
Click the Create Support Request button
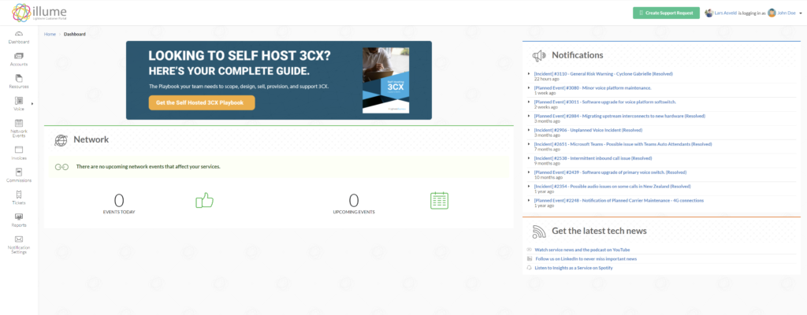666,13
